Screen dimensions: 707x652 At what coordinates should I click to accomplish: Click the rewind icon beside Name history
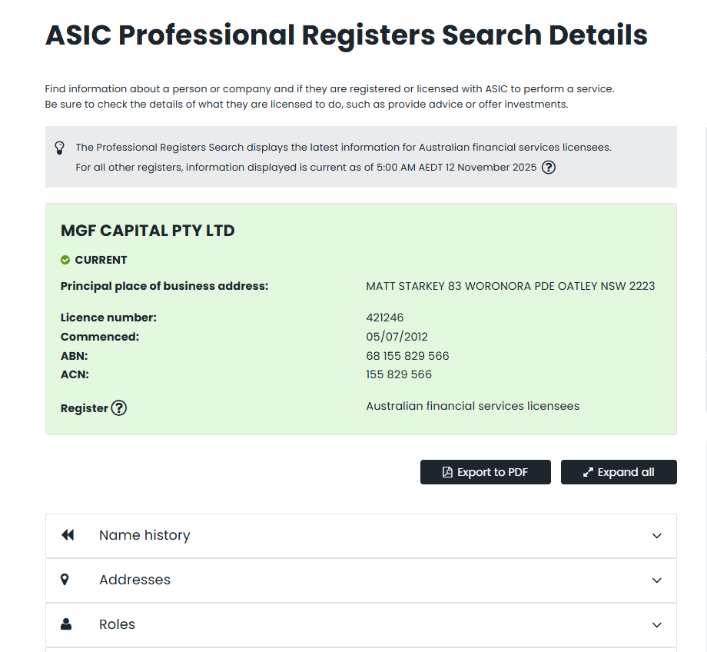tap(68, 535)
